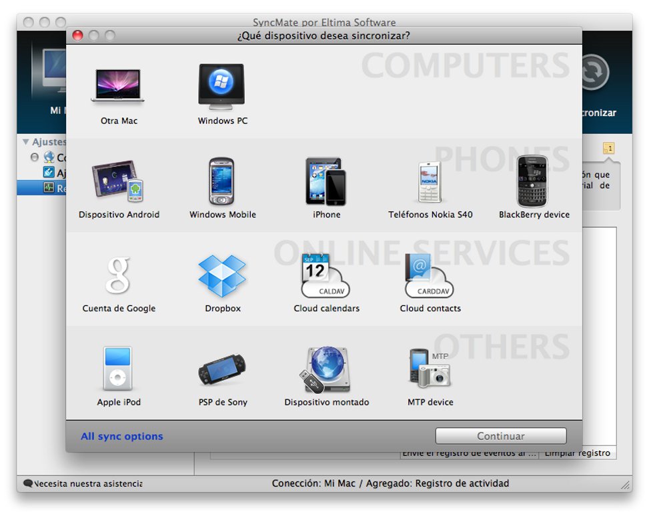The image size is (653, 512).
Task: Pick the Windows Mobile phone icon
Action: pyautogui.click(x=221, y=181)
